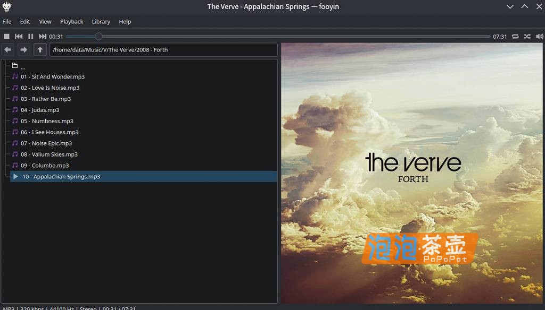Open the layout chevron near window controls
Viewport: 545px width, 310px height.
click(509, 6)
